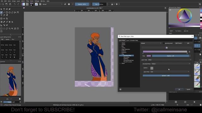Expand the Other filter category
Image resolution: width=202 pixels, height=113 pixels.
point(120,63)
